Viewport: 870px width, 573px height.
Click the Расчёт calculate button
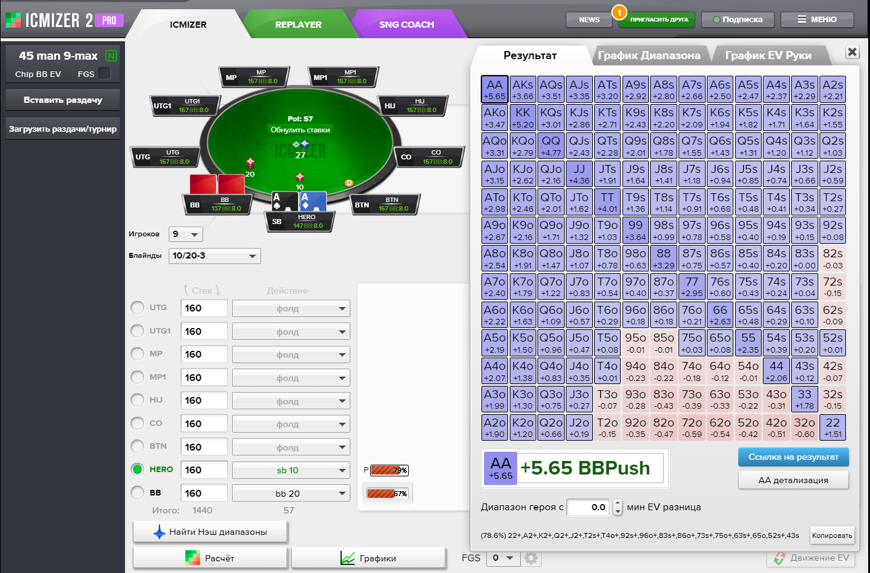pyautogui.click(x=211, y=558)
